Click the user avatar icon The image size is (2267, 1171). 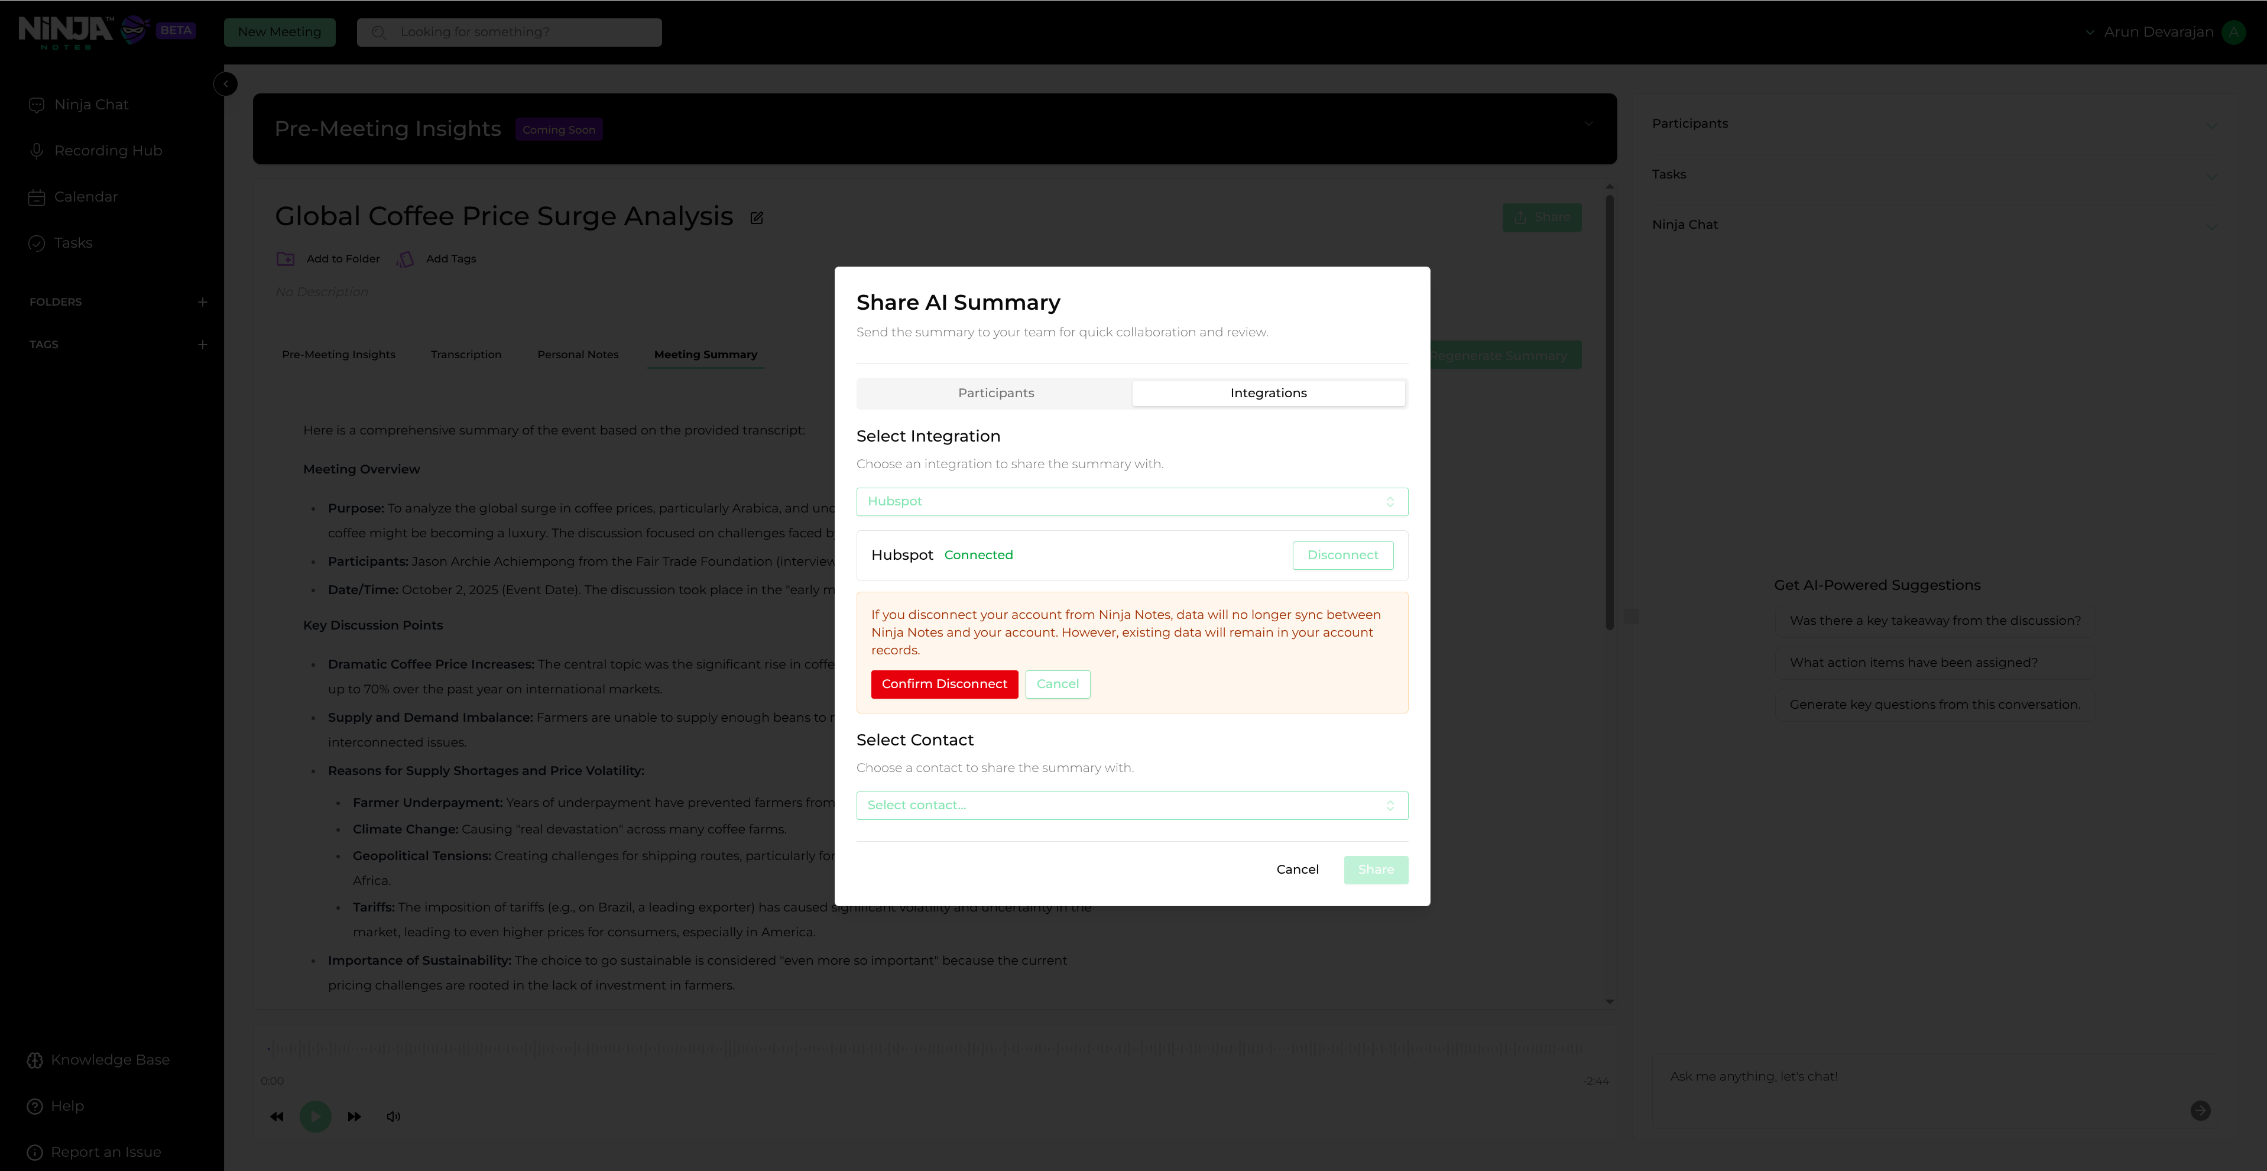pyautogui.click(x=2233, y=32)
